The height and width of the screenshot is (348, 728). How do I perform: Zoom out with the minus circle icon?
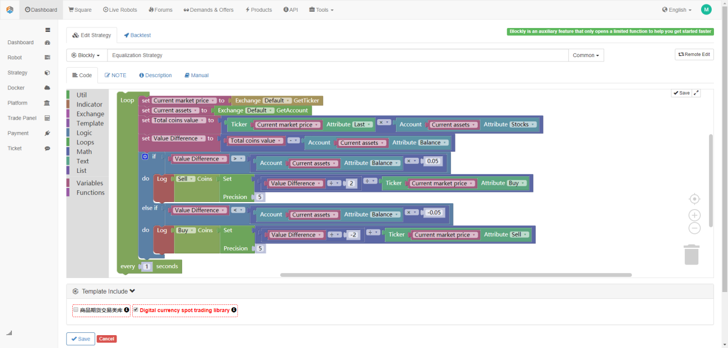click(x=694, y=228)
